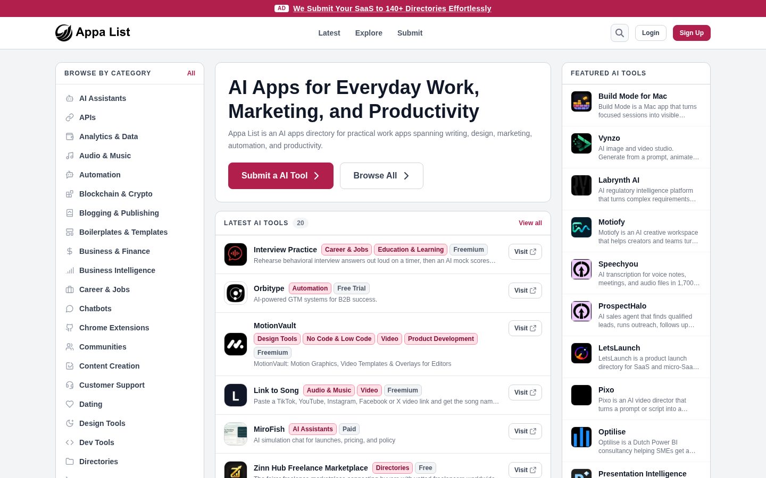766x478 pixels.
Task: Visit the Zinn Hub Freelance Marketplace site
Action: (x=525, y=470)
